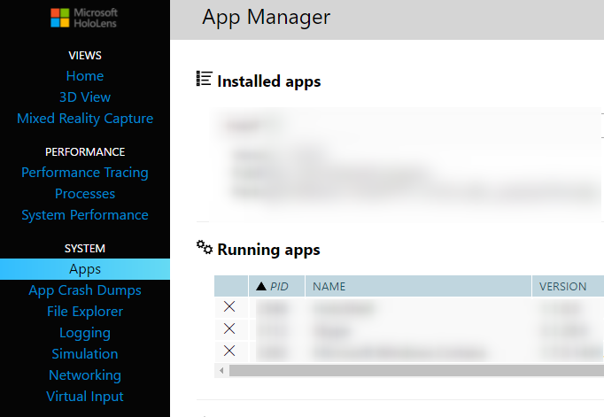Sort running apps by VERSION column
The height and width of the screenshot is (417, 604).
click(562, 286)
